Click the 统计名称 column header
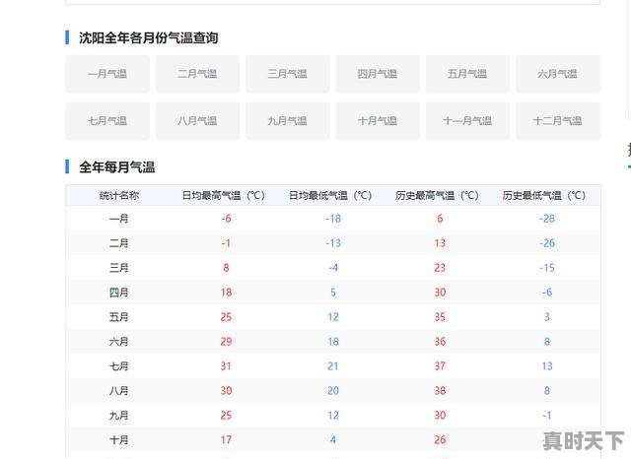Image resolution: width=631 pixels, height=459 pixels. click(119, 196)
